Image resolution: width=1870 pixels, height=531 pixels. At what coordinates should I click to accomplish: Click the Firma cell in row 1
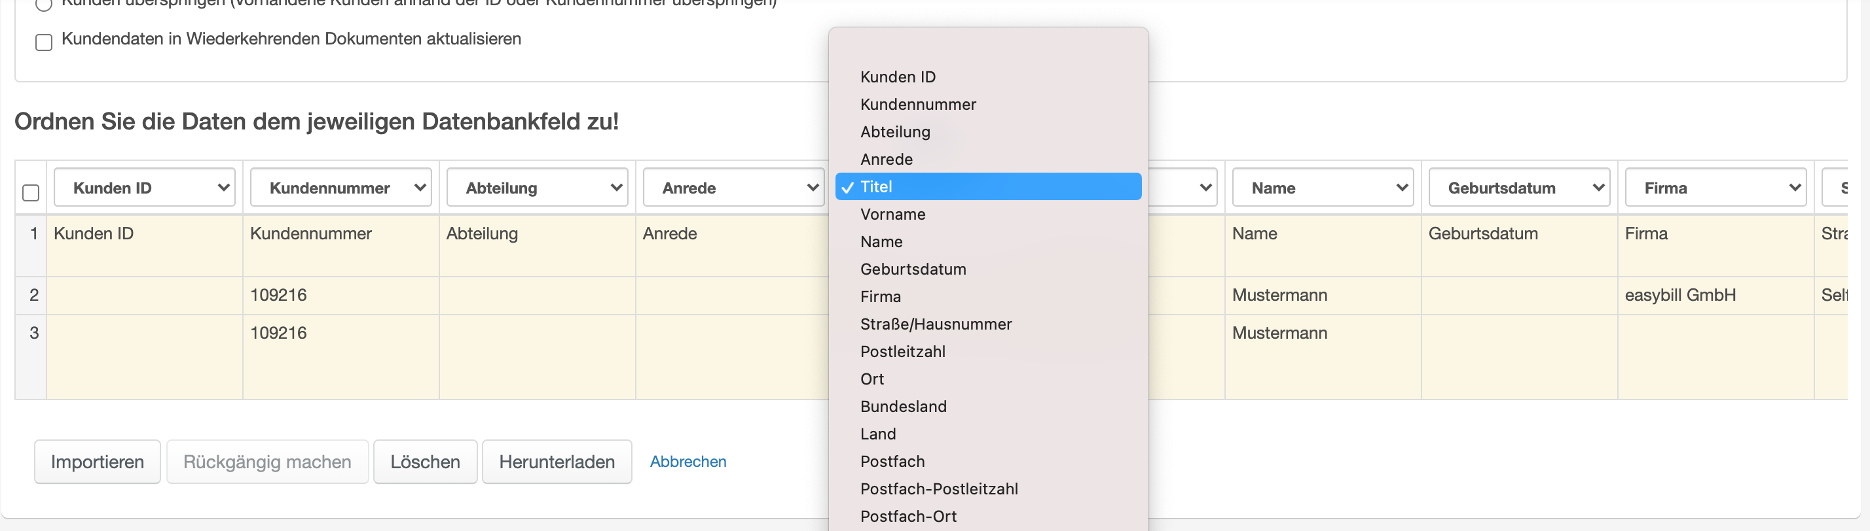(1715, 245)
